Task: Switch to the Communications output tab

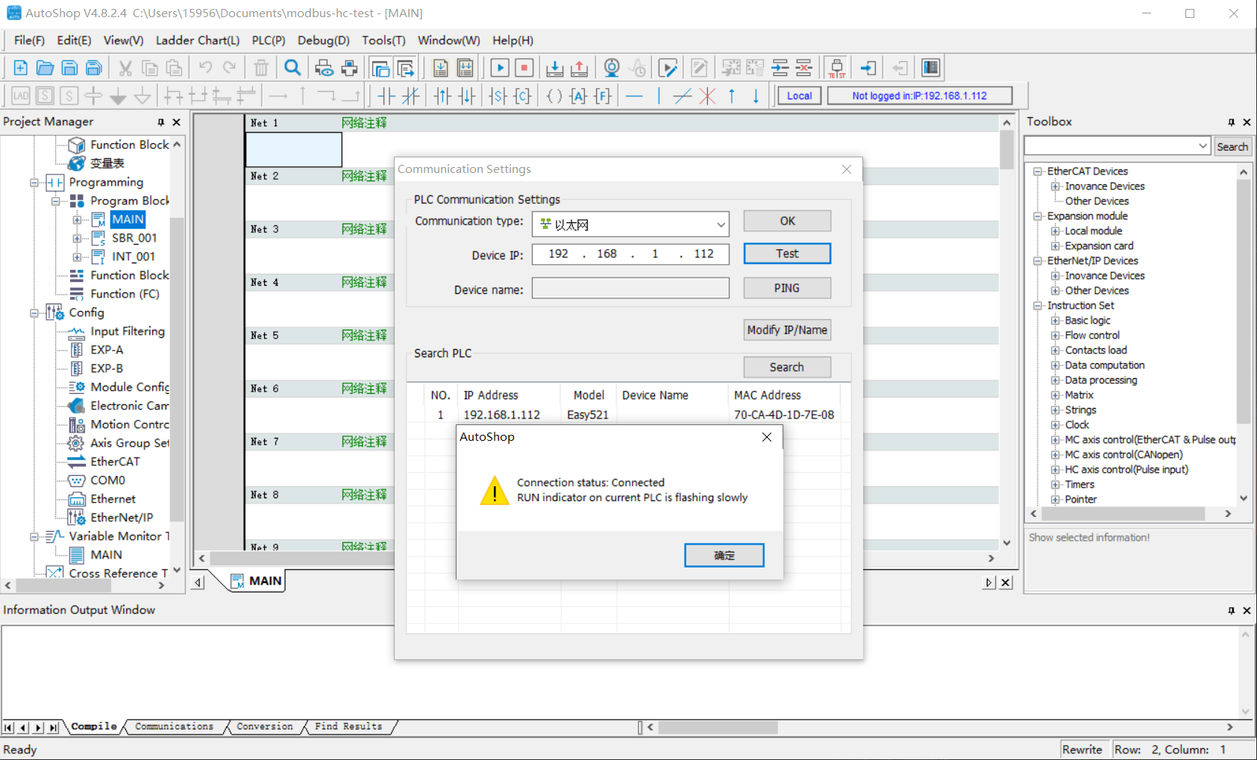Action: coord(174,726)
